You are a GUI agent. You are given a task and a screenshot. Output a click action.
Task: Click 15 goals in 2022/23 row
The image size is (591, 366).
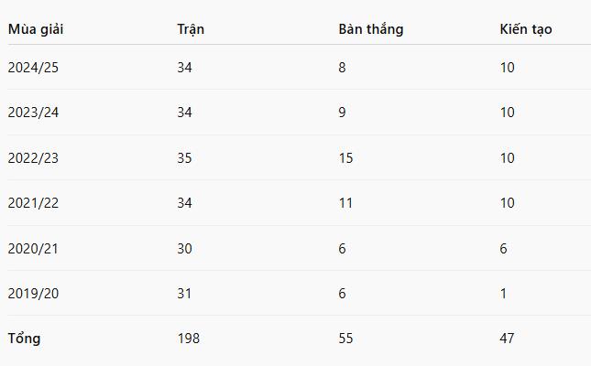pos(345,157)
